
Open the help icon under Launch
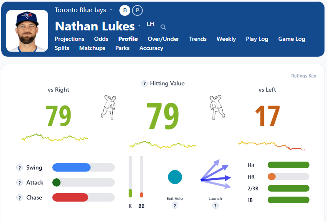click(x=215, y=206)
